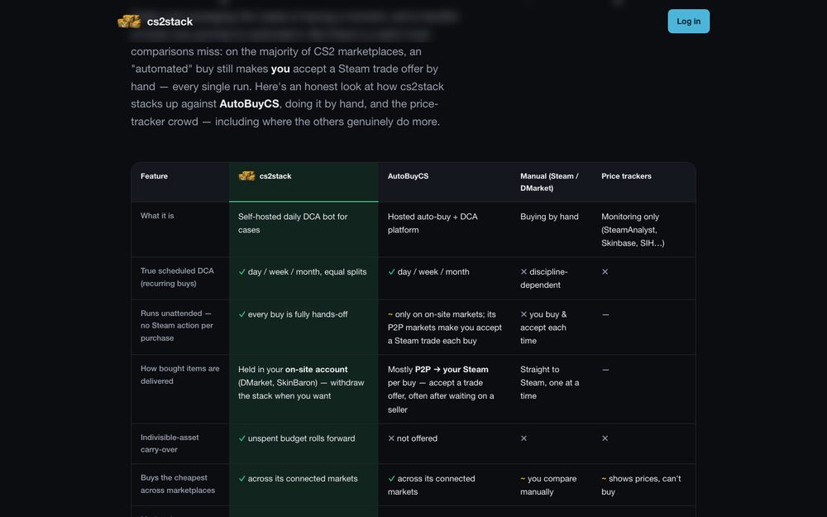Click 'you compare manually' cell
The width and height of the screenshot is (827, 517).
(x=548, y=485)
